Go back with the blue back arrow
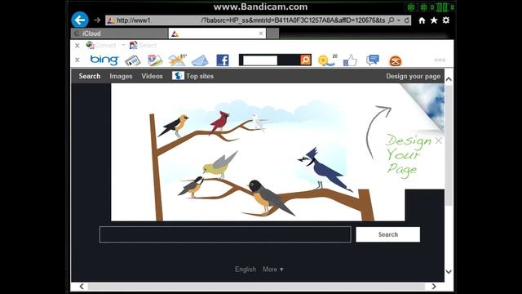The image size is (522, 294). point(80,20)
